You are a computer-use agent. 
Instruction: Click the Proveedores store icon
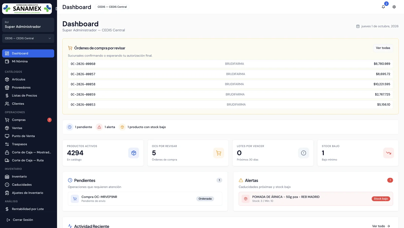click(7, 87)
